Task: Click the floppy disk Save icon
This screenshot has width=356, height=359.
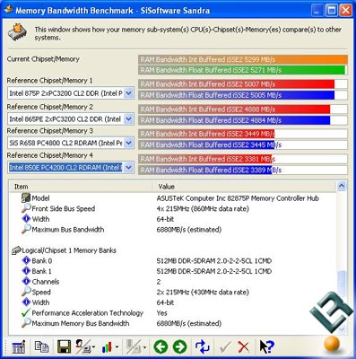Action: tap(64, 347)
